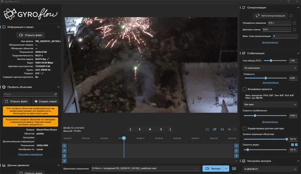This screenshot has height=174, width=301.
Task: Open the Export button's dropdown arrow
Action: 226,169
